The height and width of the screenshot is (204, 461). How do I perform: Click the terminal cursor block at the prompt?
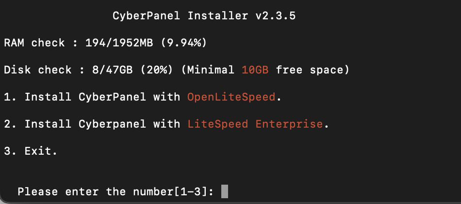pyautogui.click(x=224, y=191)
